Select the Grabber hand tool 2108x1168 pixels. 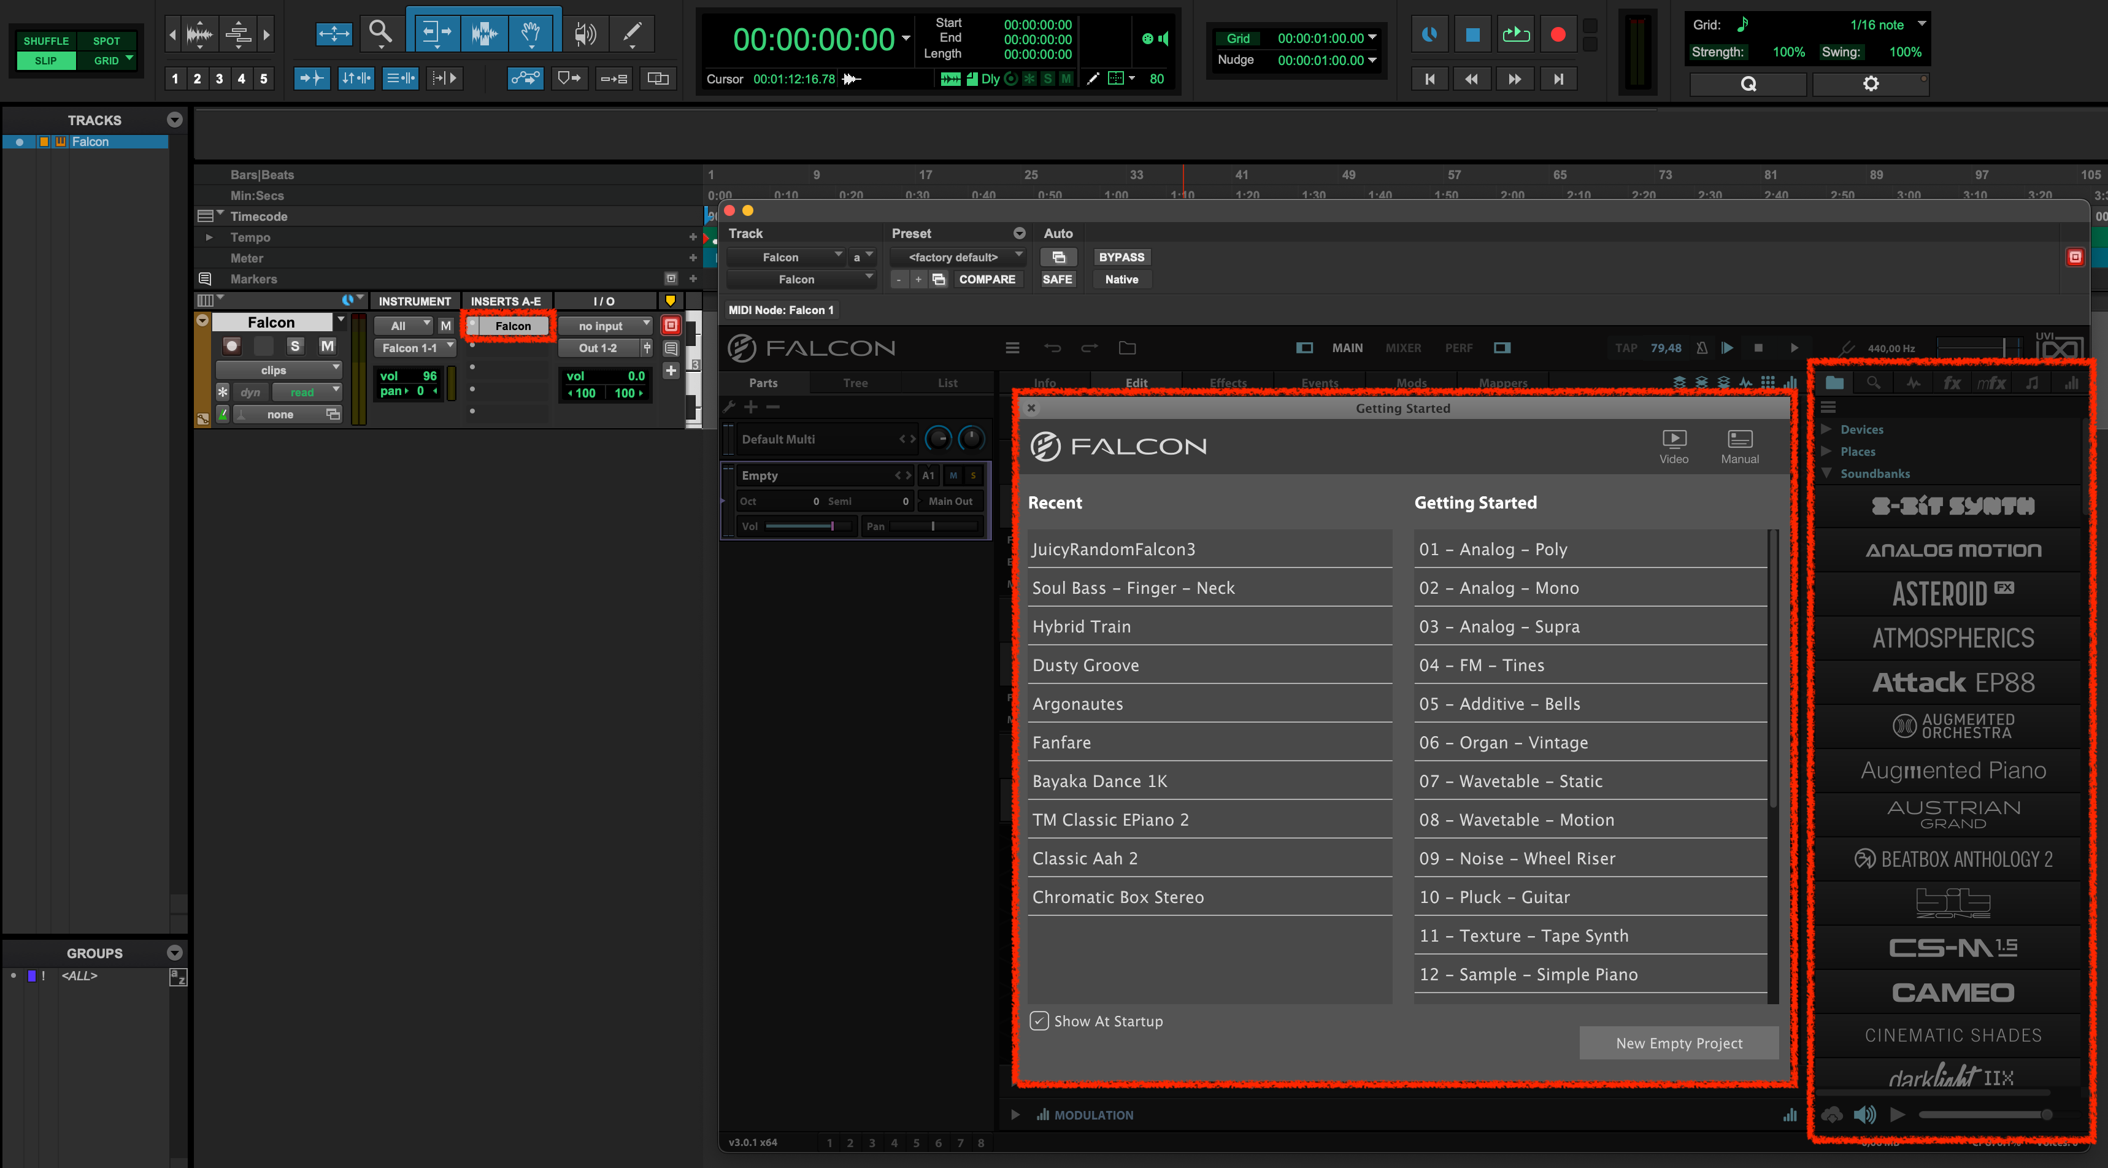coord(531,33)
